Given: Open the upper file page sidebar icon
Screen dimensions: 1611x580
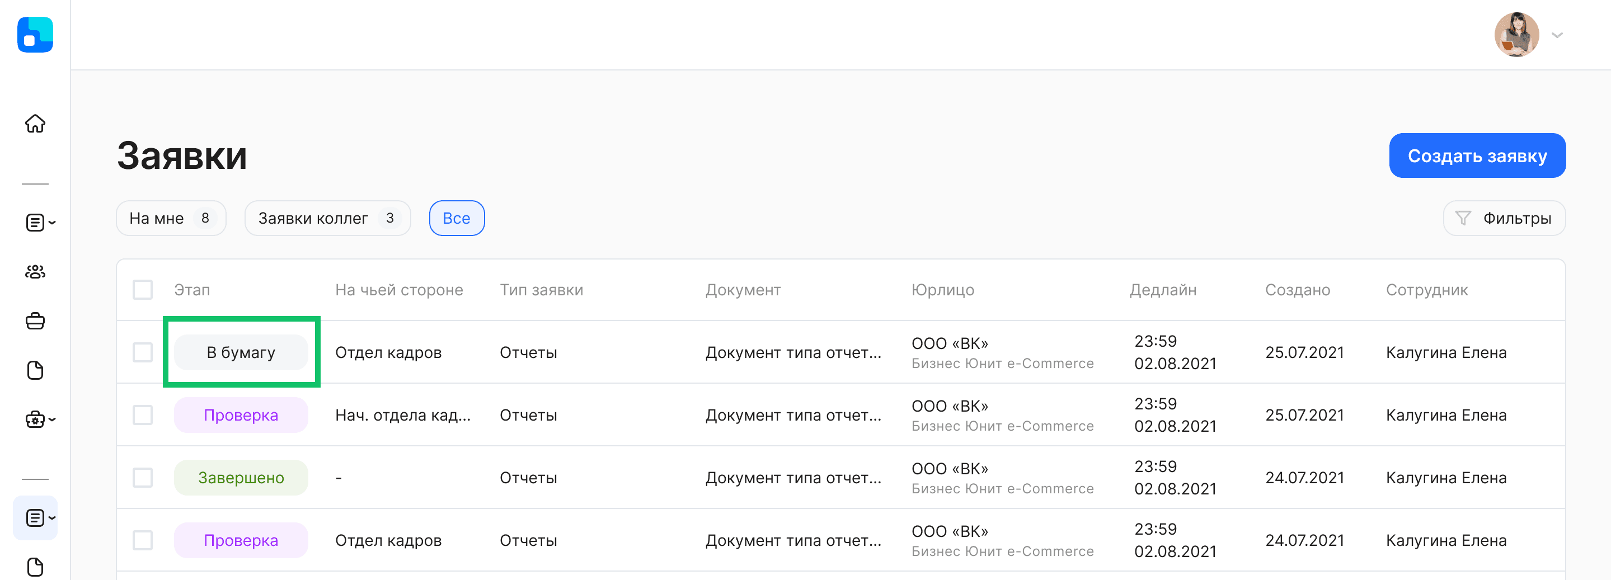Looking at the screenshot, I should tap(35, 371).
